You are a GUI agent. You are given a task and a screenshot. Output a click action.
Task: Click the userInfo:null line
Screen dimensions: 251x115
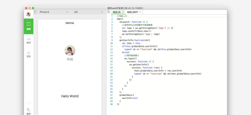(x=130, y=98)
